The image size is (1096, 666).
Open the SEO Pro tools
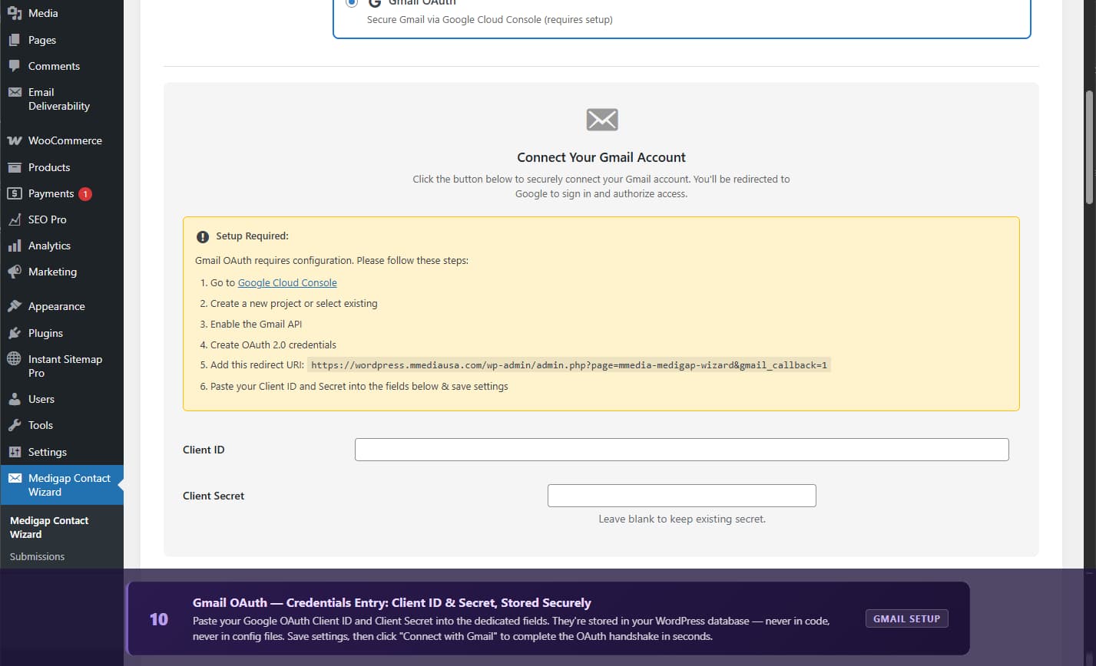click(x=48, y=219)
